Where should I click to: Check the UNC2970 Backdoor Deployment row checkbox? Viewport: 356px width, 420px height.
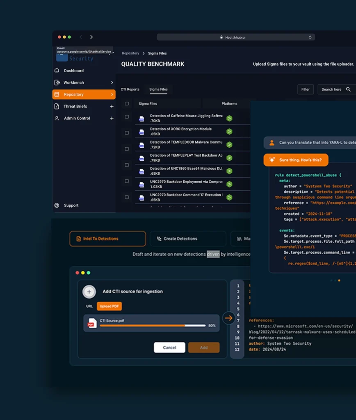tap(127, 197)
